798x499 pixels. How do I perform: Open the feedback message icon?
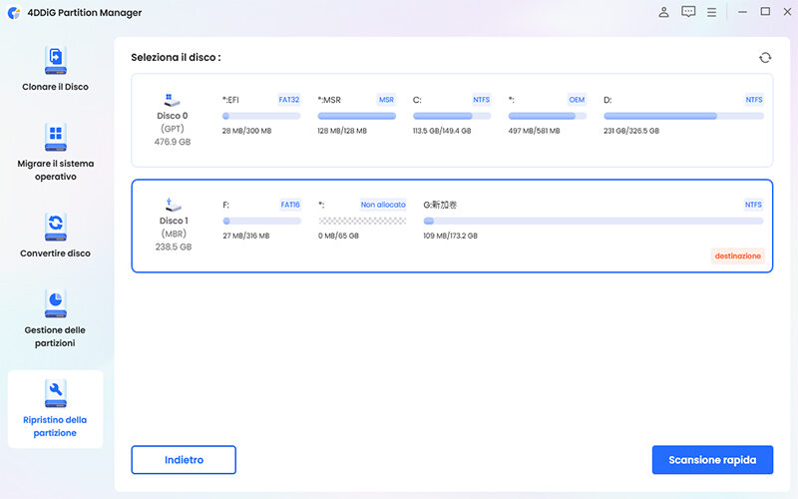pyautogui.click(x=688, y=12)
